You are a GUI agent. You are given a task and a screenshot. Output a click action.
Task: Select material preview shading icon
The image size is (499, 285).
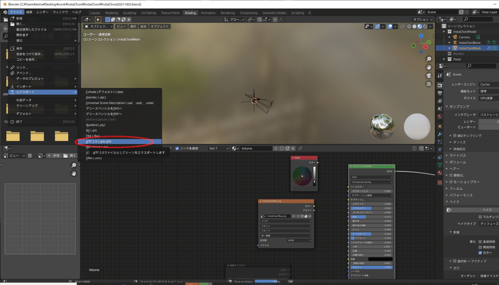420,27
